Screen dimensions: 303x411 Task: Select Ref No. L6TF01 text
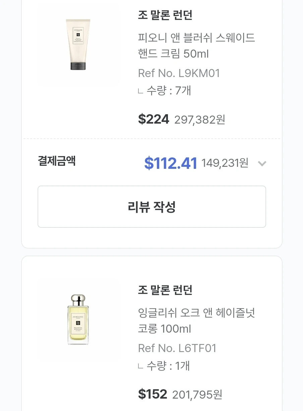pos(177,348)
